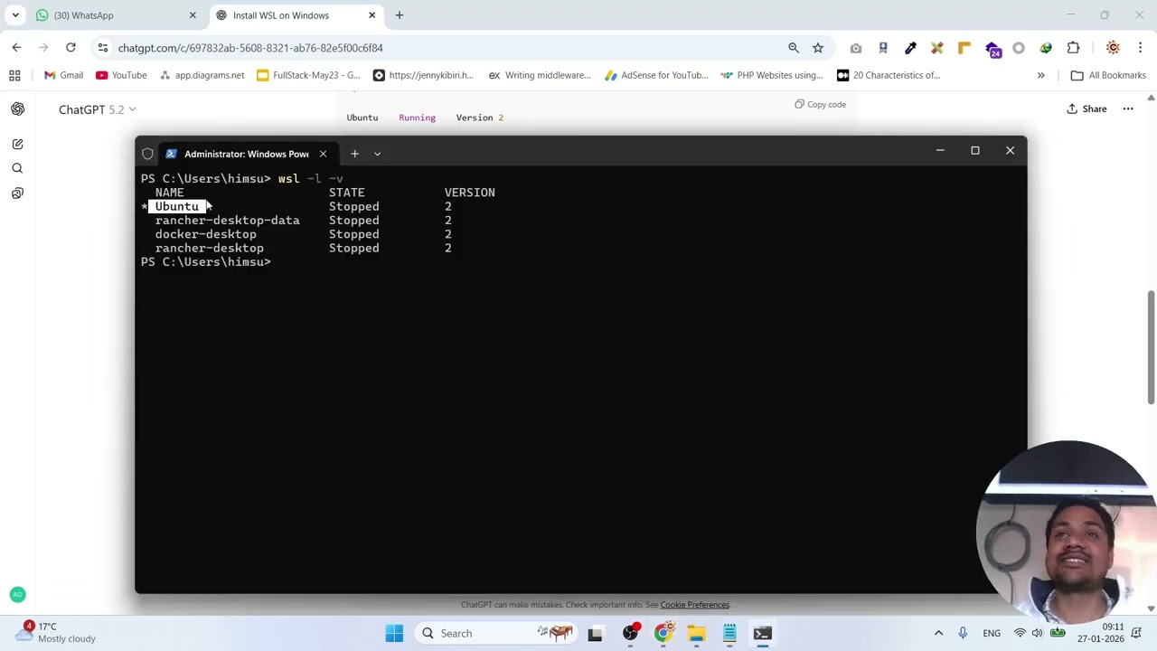Open Notepad from taskbar
The width and height of the screenshot is (1157, 651).
(729, 634)
